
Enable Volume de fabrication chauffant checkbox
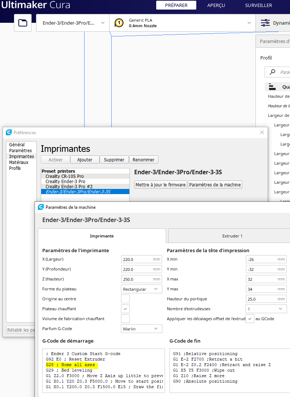point(125,318)
